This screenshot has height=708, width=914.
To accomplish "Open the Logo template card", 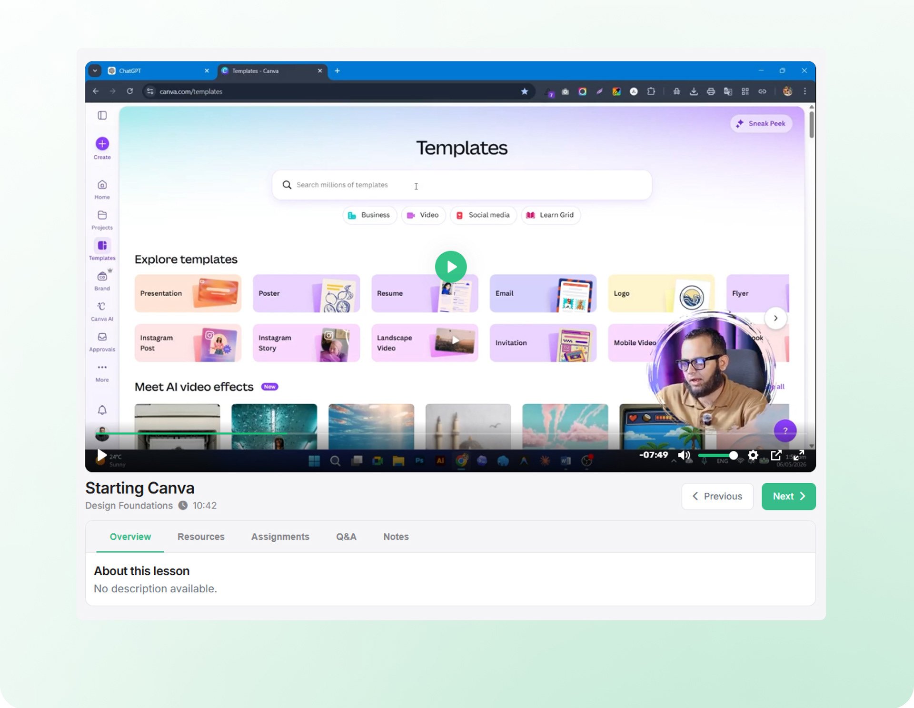I will point(661,293).
